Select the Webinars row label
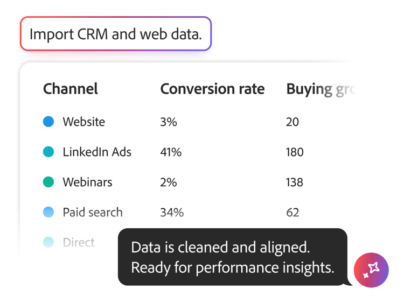 coord(87,182)
